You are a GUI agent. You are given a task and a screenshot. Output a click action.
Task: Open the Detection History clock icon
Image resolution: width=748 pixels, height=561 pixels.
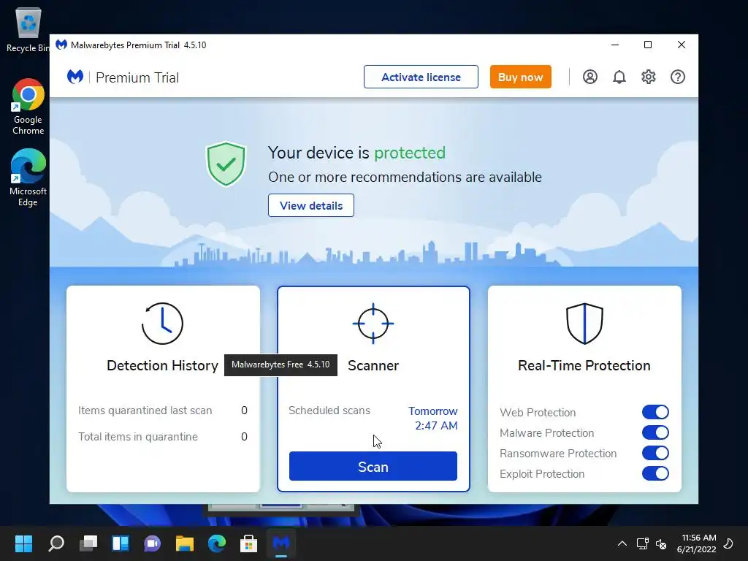tap(162, 324)
